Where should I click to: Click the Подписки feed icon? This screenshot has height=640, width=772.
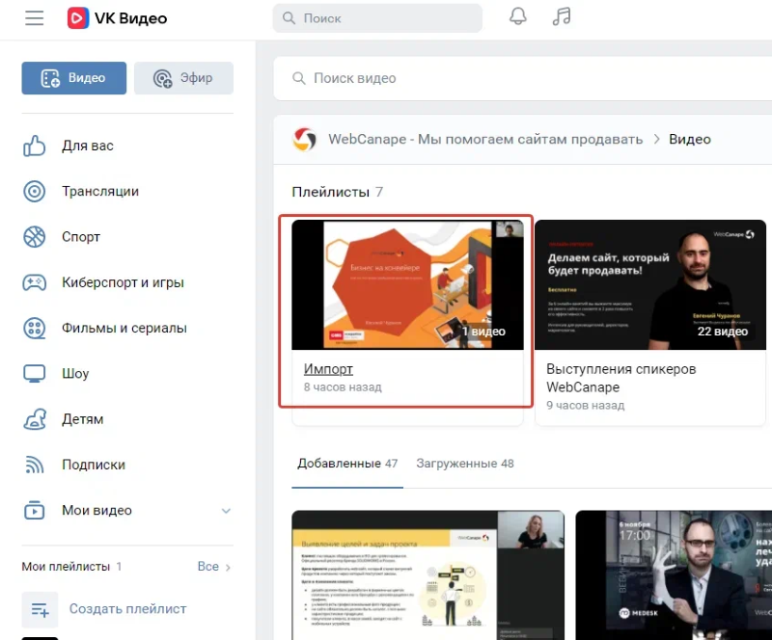click(35, 465)
